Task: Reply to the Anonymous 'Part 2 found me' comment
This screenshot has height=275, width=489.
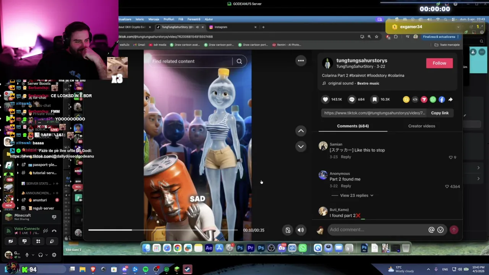Action: [346, 186]
